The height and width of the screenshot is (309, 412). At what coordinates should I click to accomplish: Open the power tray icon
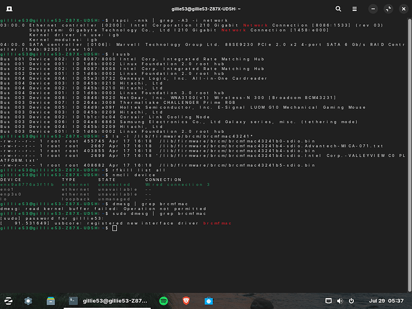351,301
